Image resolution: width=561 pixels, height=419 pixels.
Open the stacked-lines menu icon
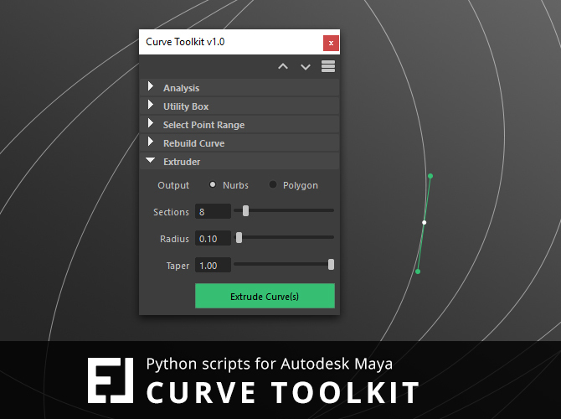pyautogui.click(x=328, y=66)
